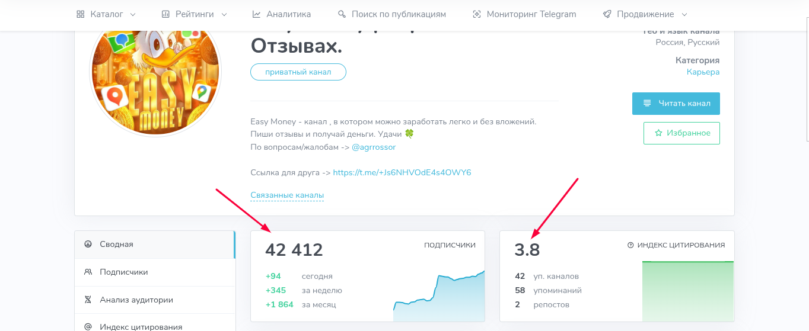
Task: Click the Читать канал button
Action: pos(676,103)
